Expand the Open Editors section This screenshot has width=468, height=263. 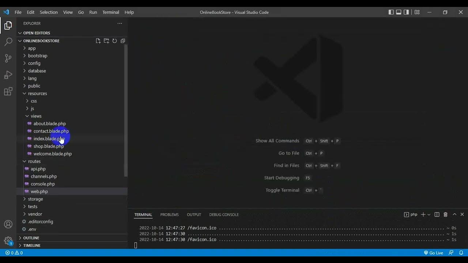(72, 33)
